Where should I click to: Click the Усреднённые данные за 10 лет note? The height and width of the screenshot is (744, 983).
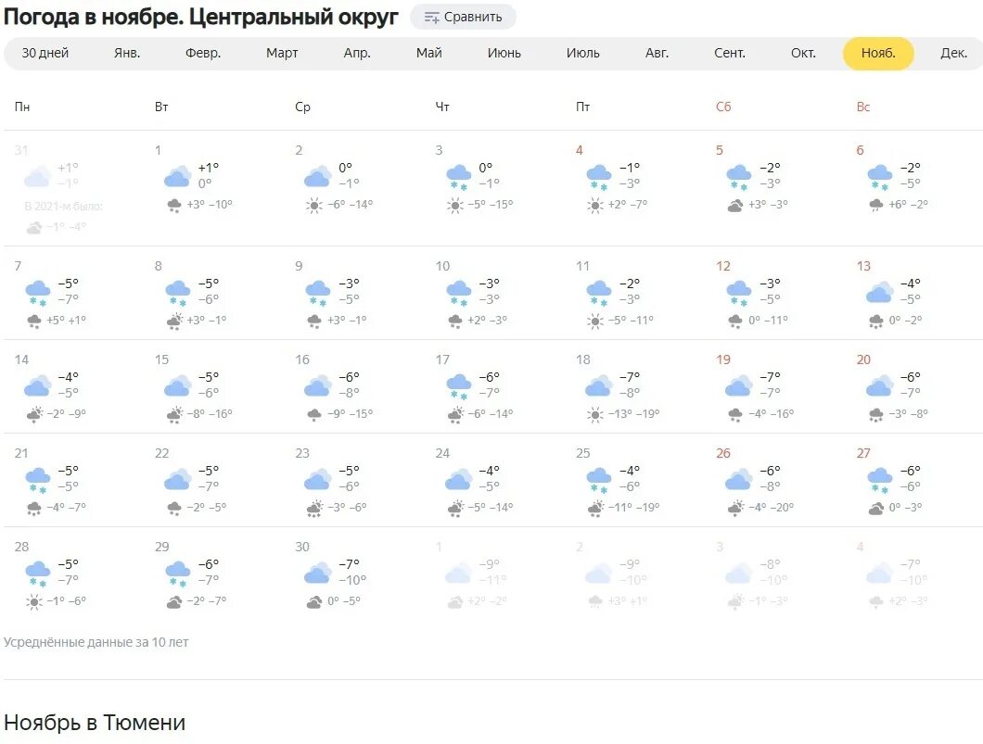(x=96, y=643)
